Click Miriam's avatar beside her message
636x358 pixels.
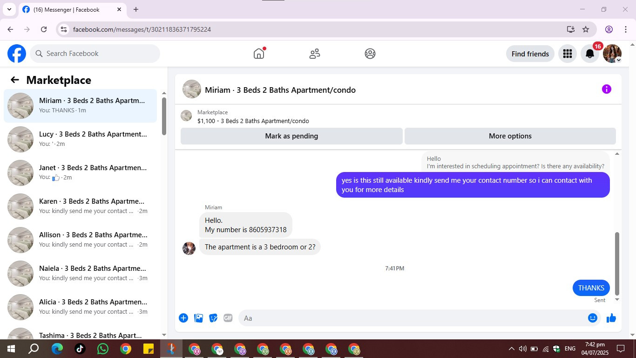(189, 248)
